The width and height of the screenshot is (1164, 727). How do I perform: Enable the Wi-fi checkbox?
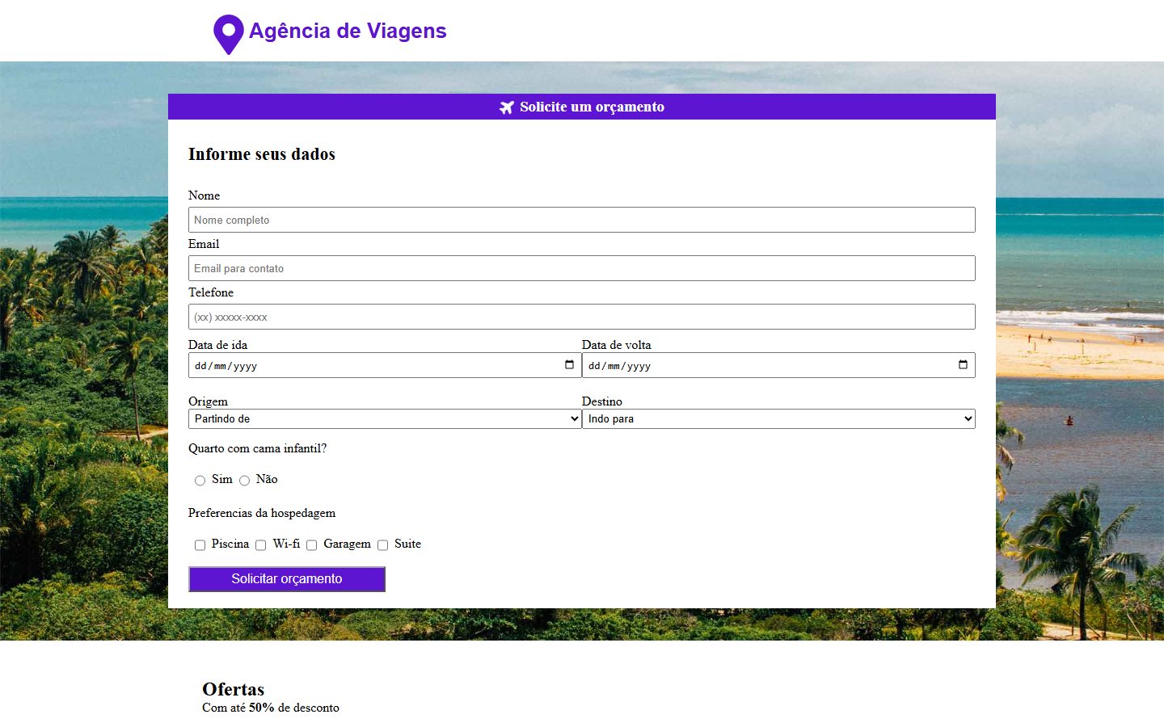pyautogui.click(x=260, y=545)
